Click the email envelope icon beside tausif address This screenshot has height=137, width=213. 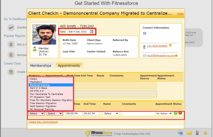(145, 56)
